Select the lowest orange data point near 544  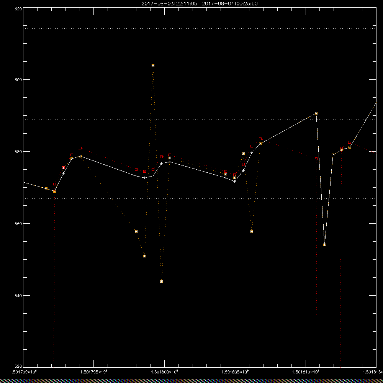(162, 282)
